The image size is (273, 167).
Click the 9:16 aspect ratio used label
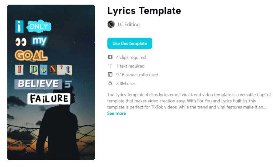coord(136,75)
